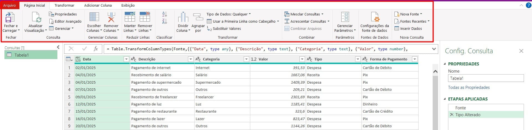Collapse the ETAPAS APLICADAS section
The width and height of the screenshot is (532, 130).
(x=445, y=99)
